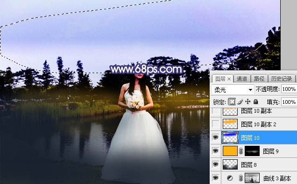Click the blue stroke thumbnail of 图层 10
The width and height of the screenshot is (297, 184).
[x=230, y=137]
